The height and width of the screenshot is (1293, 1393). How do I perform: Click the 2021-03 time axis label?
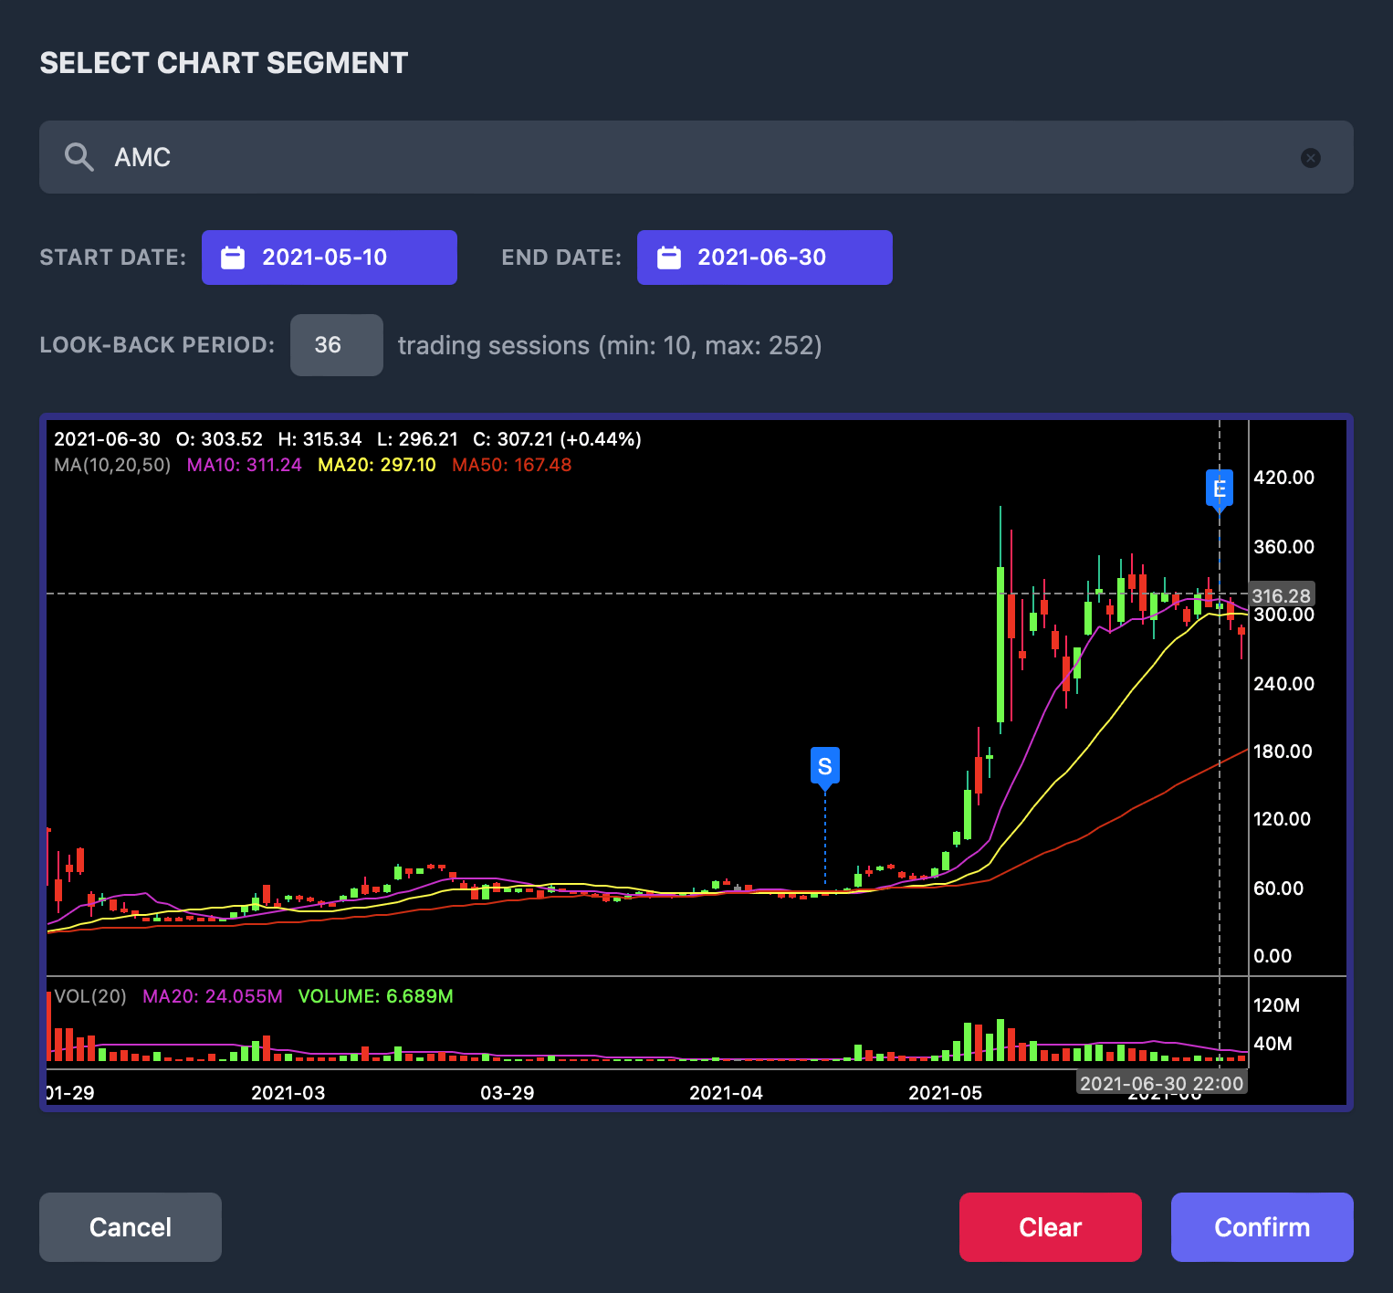tap(288, 1093)
